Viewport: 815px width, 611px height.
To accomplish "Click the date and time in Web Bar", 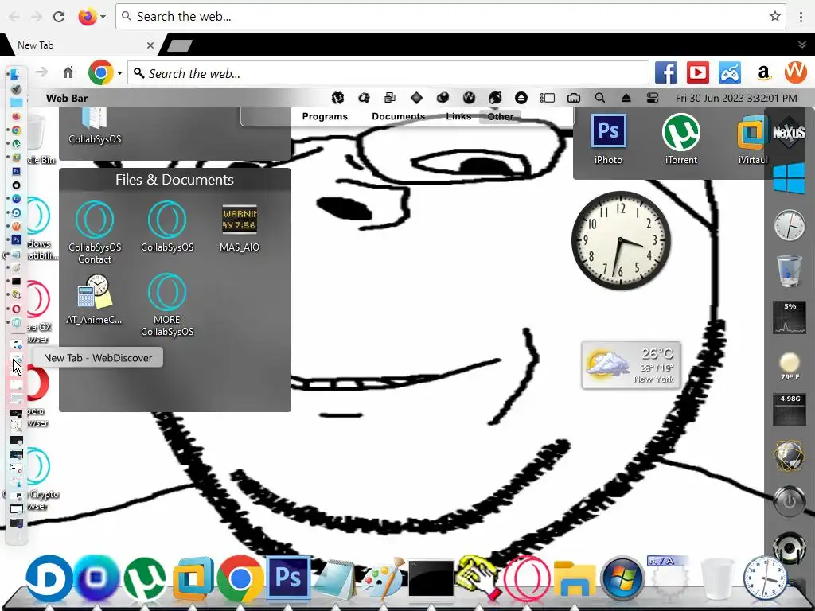I will (736, 98).
